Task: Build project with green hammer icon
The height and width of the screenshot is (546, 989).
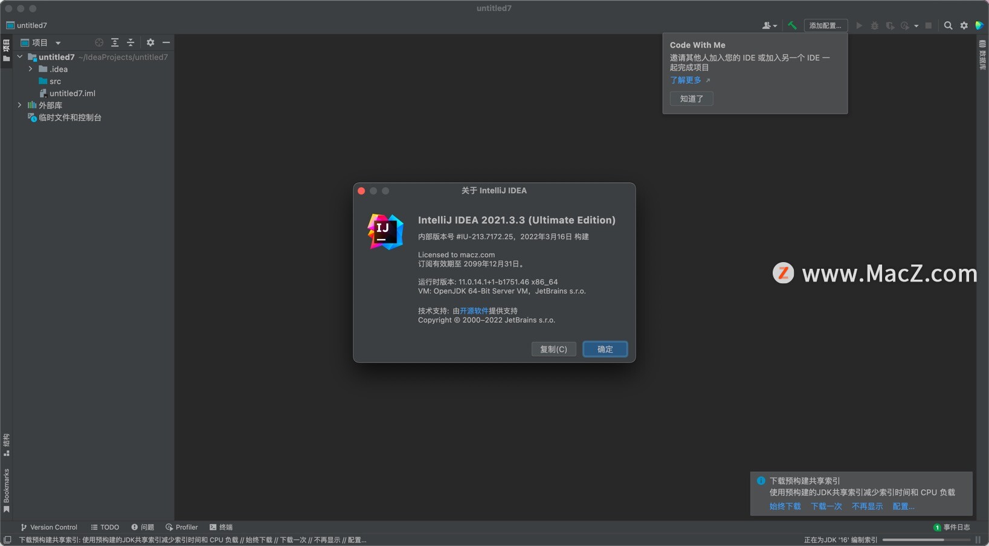Action: point(792,25)
